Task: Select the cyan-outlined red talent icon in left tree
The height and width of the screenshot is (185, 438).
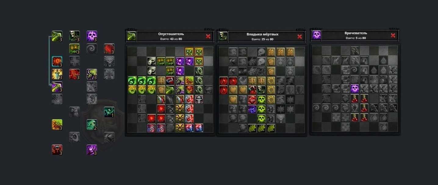Action: (57, 61)
